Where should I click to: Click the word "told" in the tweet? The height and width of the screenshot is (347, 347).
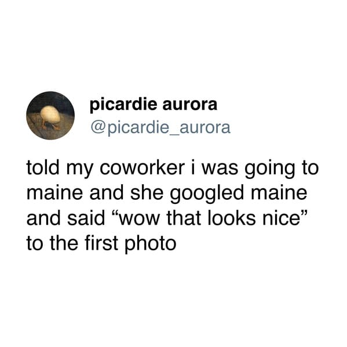[x=43, y=167]
